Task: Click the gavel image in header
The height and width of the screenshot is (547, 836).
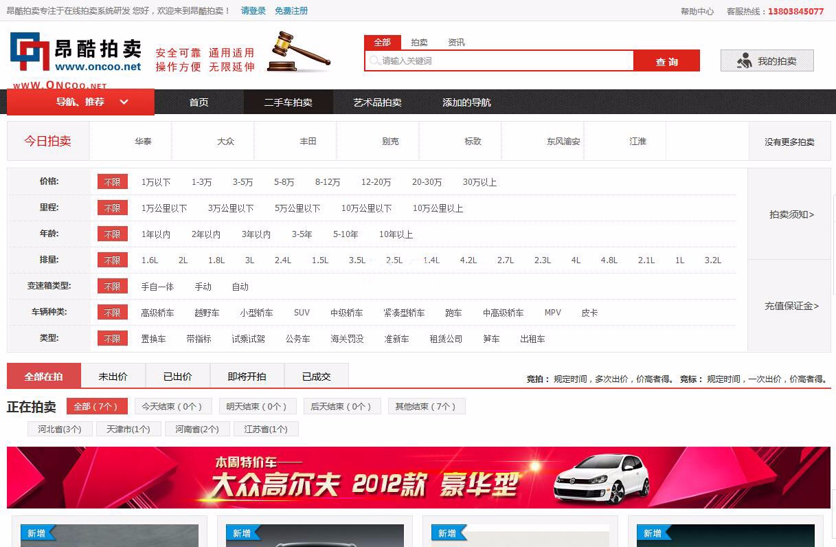Action: coord(298,52)
